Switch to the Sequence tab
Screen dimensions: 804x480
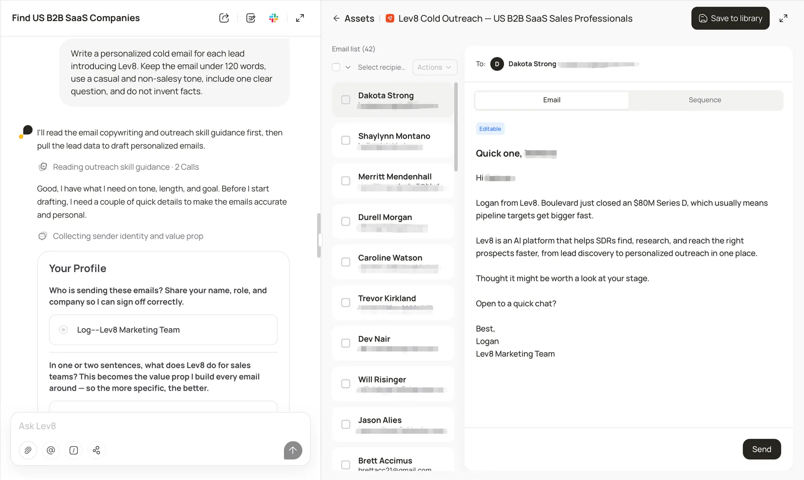click(x=705, y=100)
